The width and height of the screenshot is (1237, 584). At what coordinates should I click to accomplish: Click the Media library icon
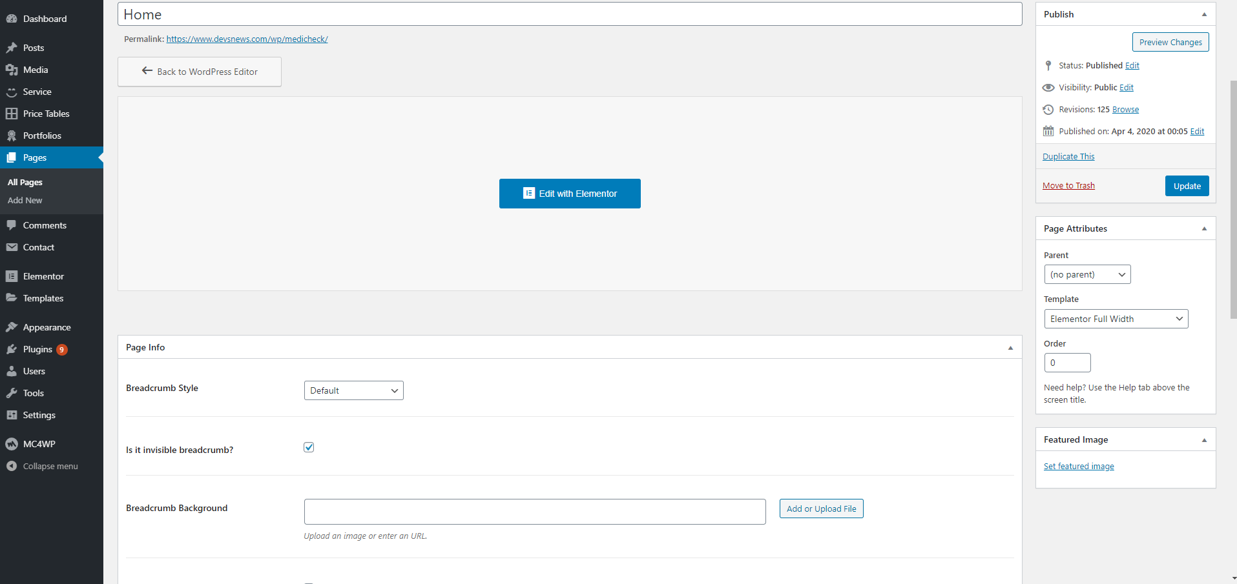[12, 70]
